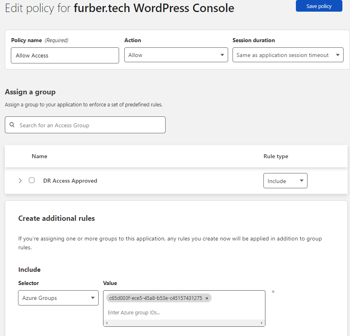The height and width of the screenshot is (336, 350).
Task: Click the c65d003f-ece5-45a8-b53e-c45157431275 value text
Action: tap(156, 298)
